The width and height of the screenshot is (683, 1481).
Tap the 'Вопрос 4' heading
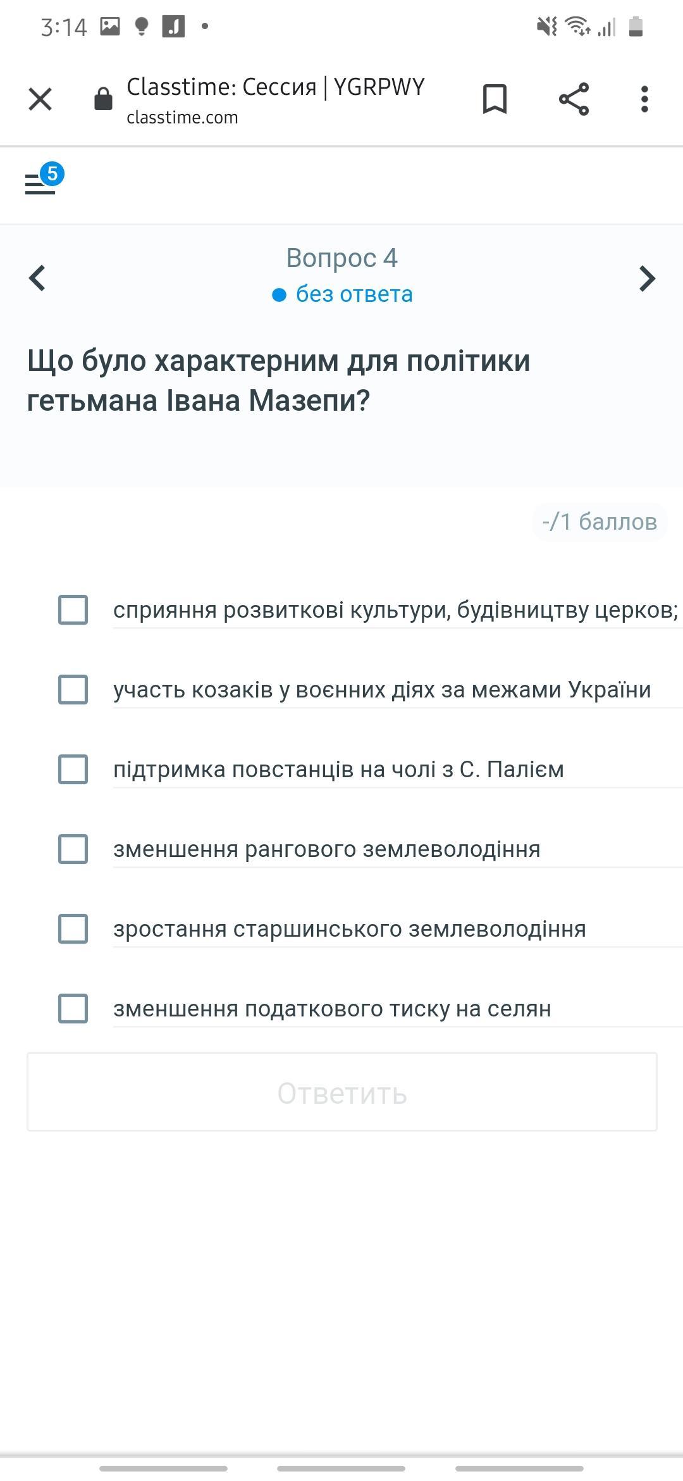(x=341, y=258)
